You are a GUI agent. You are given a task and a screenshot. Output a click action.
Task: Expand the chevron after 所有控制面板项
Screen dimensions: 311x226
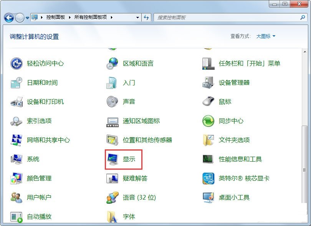(111, 17)
